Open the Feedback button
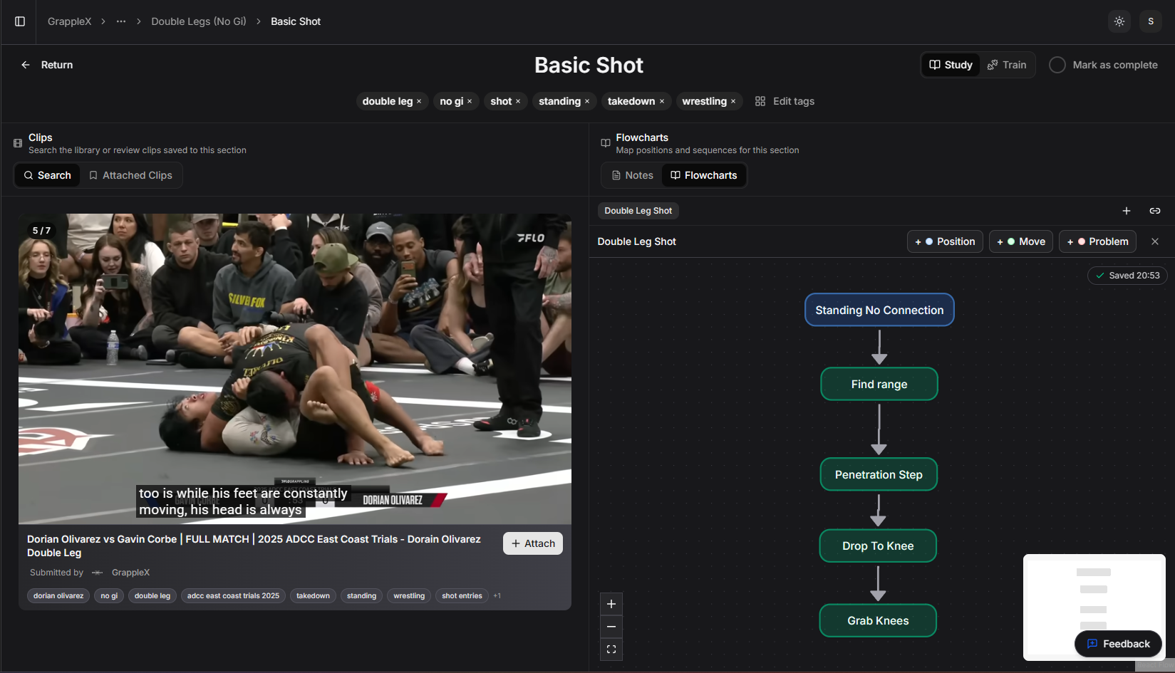1175x673 pixels. (x=1118, y=644)
